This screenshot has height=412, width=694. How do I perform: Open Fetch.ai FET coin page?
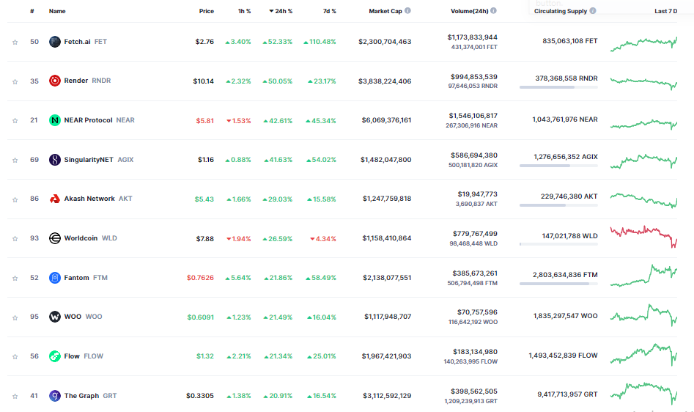[x=78, y=42]
